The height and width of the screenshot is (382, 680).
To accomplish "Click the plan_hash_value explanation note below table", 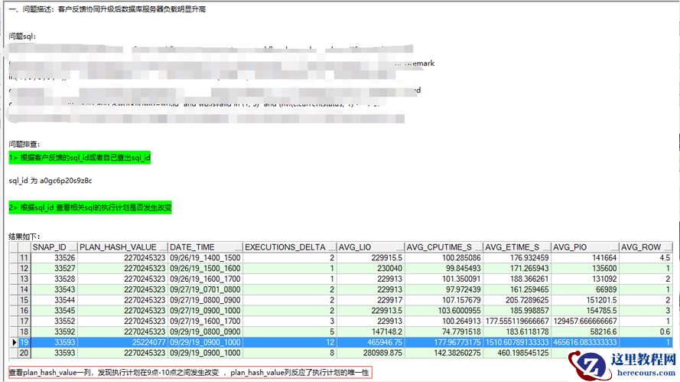I will pos(190,372).
